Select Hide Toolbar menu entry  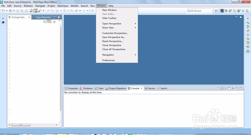point(117,18)
